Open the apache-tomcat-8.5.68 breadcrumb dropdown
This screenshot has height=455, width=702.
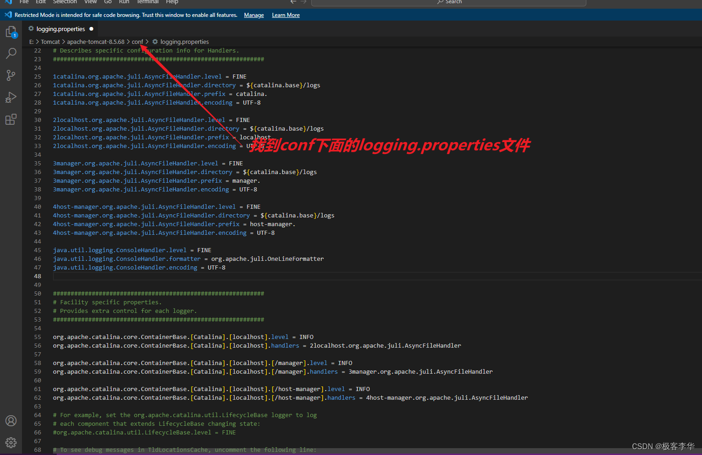96,42
